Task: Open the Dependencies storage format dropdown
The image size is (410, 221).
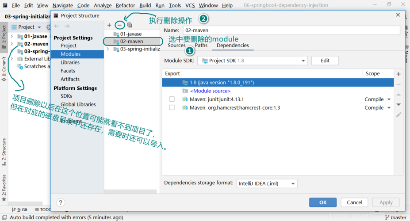Action: (267, 183)
